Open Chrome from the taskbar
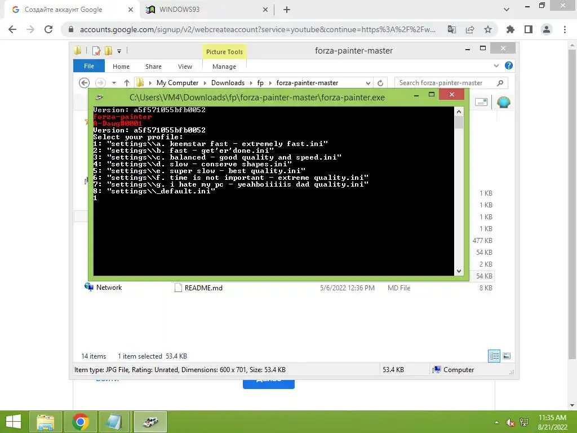 point(81,422)
